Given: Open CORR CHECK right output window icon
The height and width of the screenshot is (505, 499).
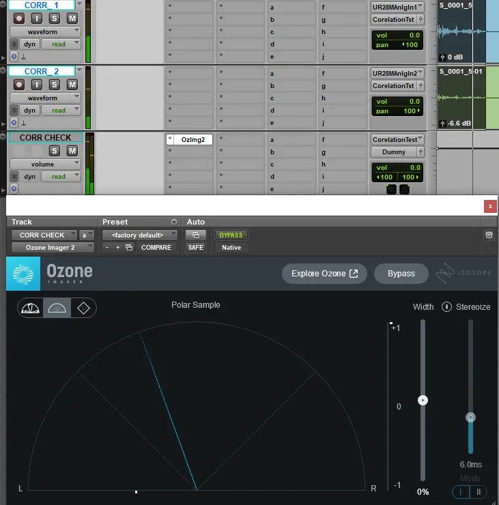Looking at the screenshot, I should point(404,189).
